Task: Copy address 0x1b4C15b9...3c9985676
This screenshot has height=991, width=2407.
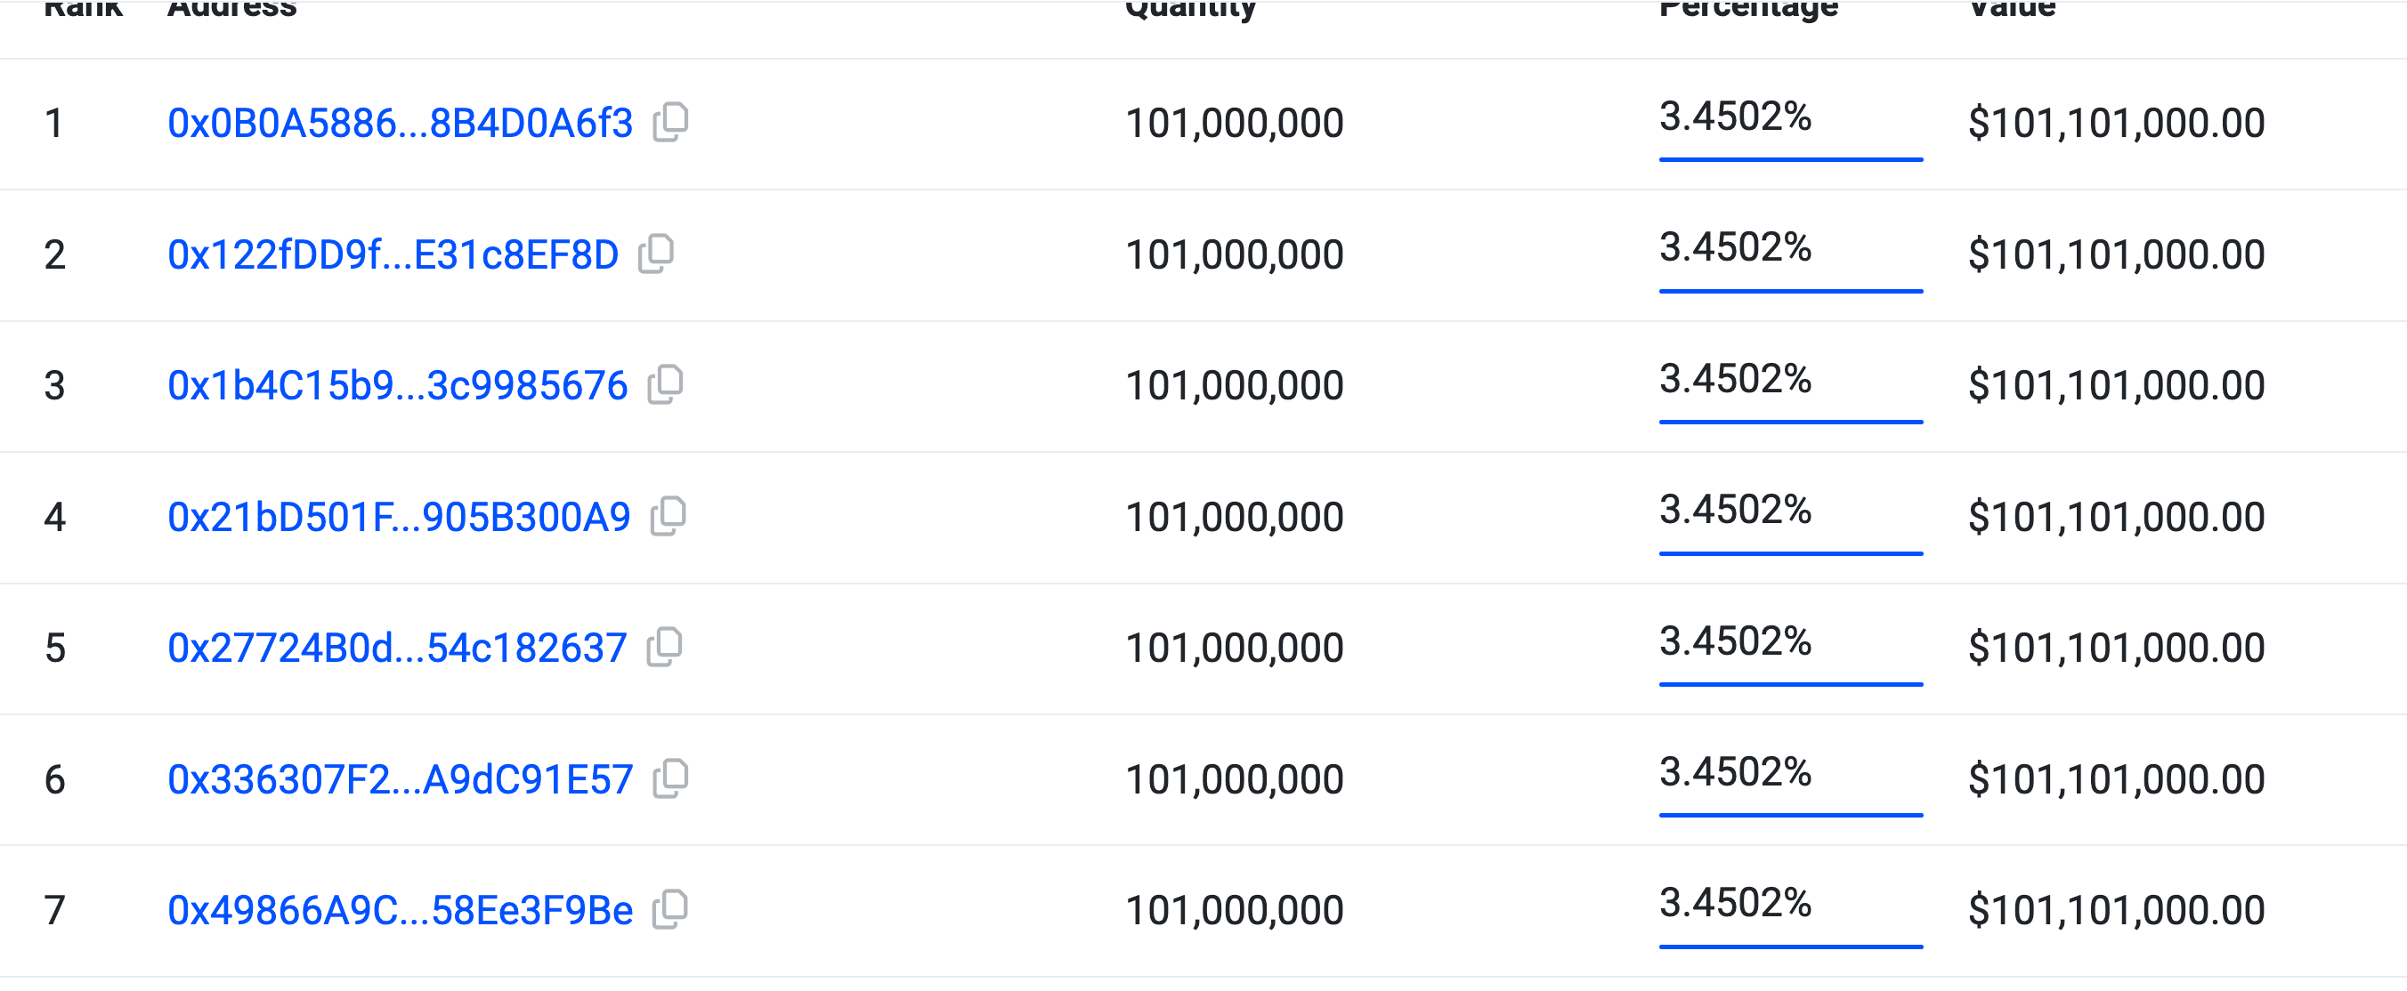Action: [665, 385]
